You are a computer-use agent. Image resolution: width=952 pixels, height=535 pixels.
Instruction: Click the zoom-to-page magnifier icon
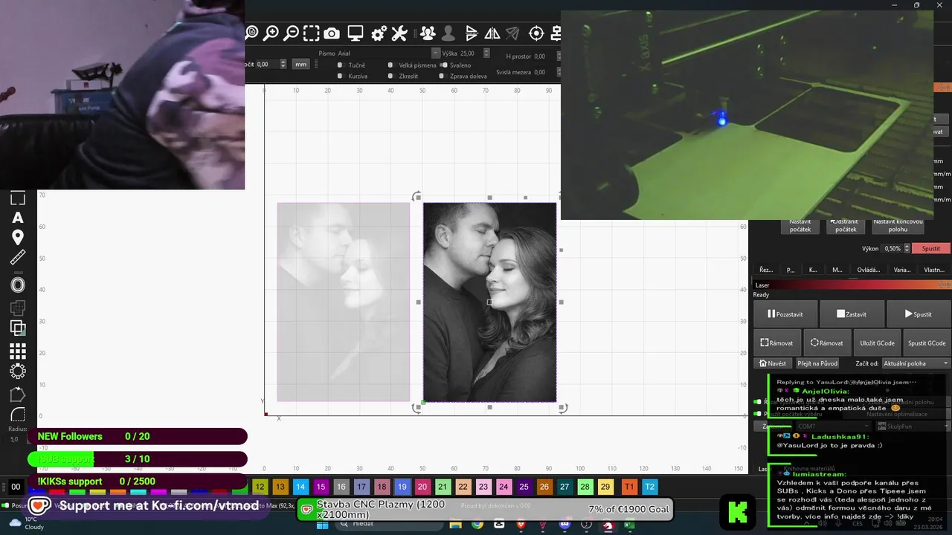pyautogui.click(x=251, y=33)
